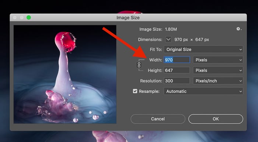Viewport: 258px width, 142px height.
Task: Open the Height units dropdown
Action: (218, 70)
